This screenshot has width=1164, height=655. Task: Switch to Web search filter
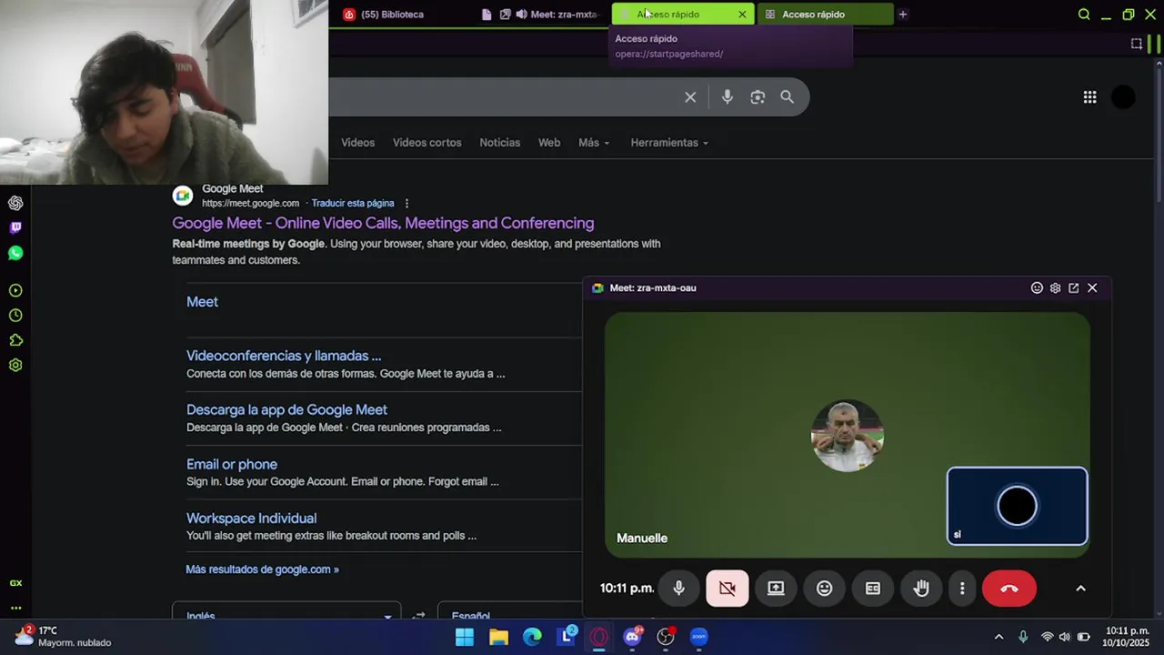pyautogui.click(x=549, y=143)
